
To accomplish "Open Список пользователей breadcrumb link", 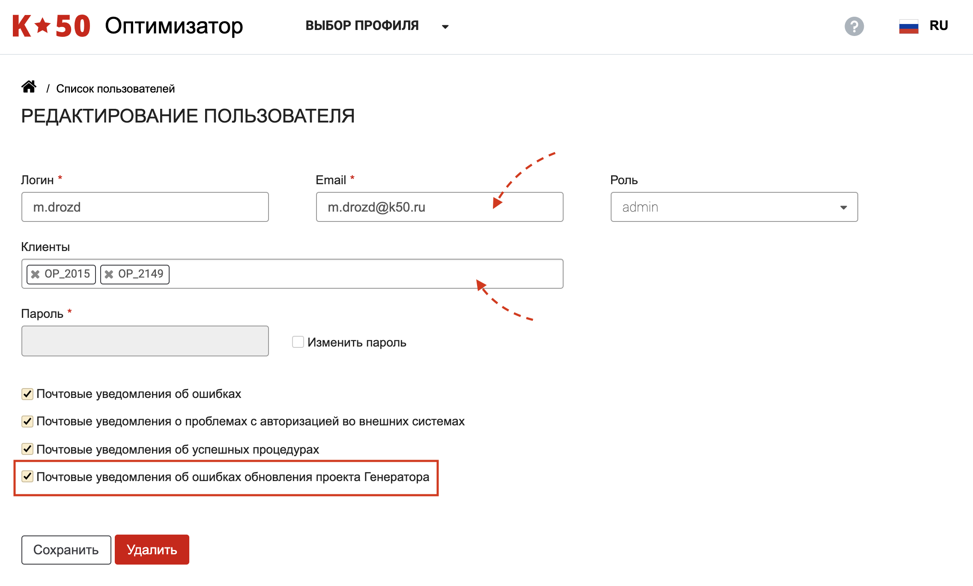I will click(116, 89).
